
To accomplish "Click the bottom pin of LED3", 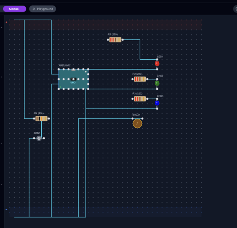I will tap(157, 109).
